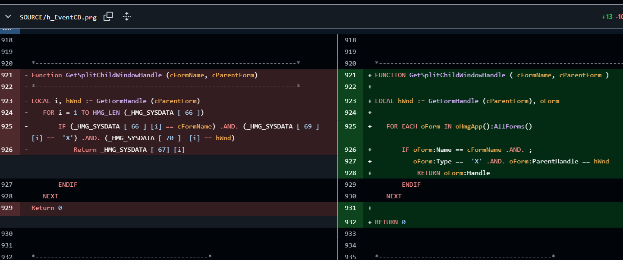Select added line number 932
Screen dimensions: 623x260
point(351,222)
